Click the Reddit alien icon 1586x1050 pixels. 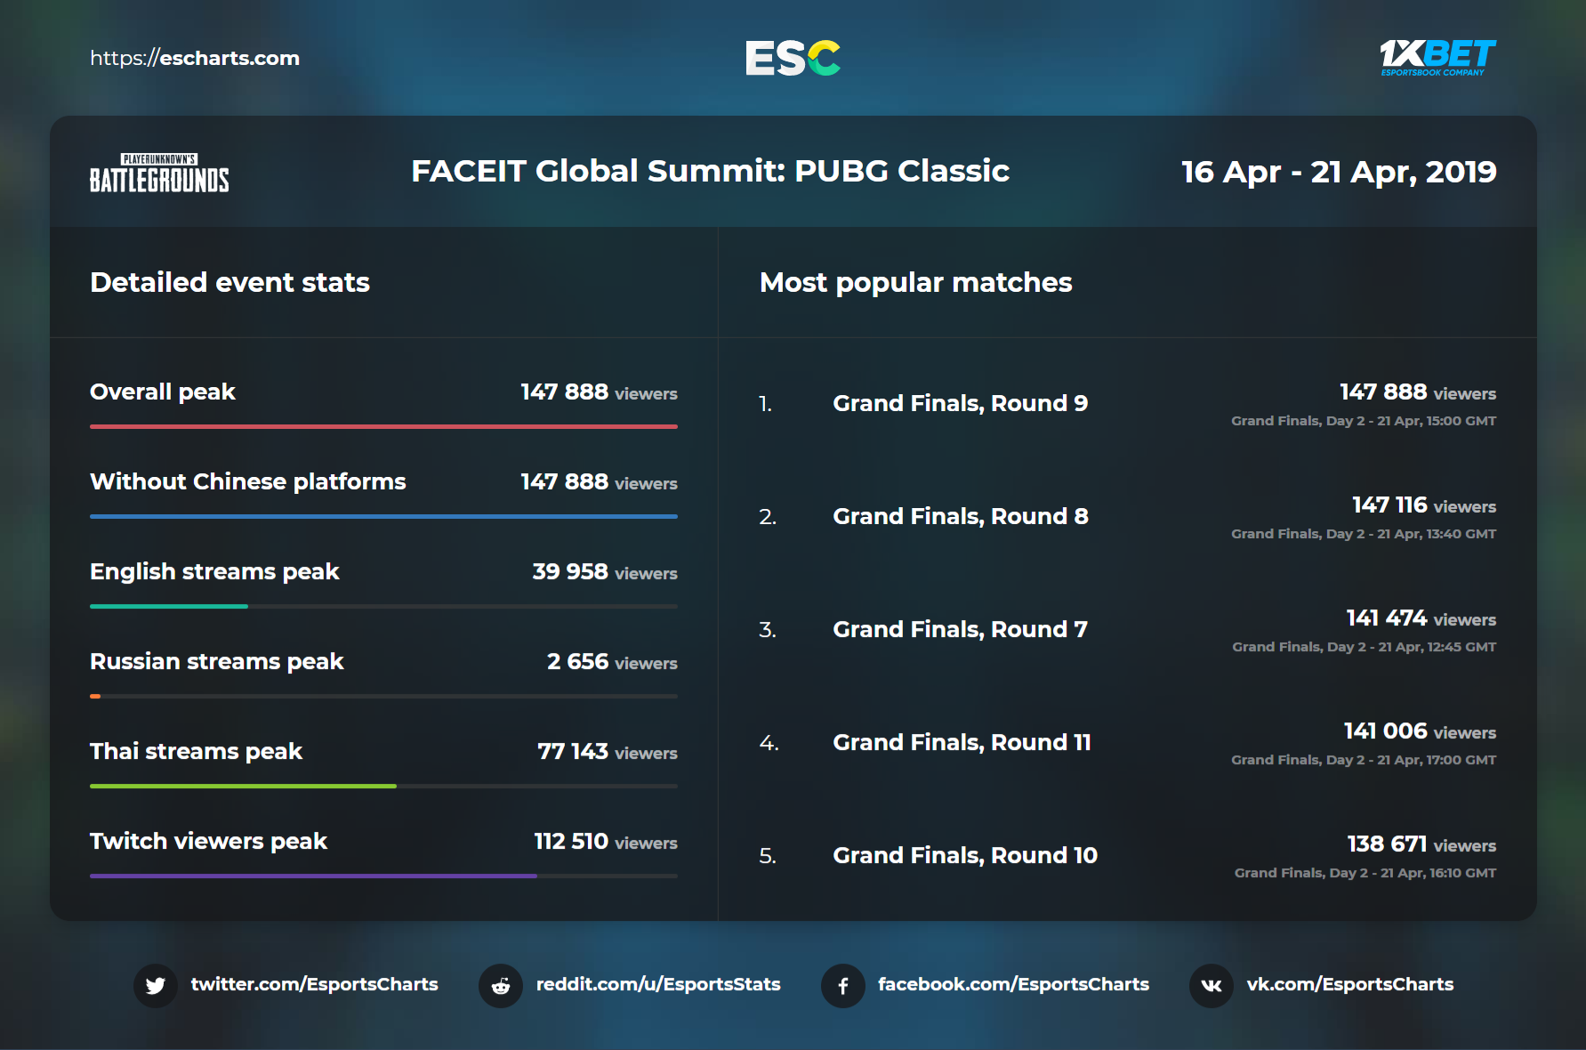pos(501,985)
